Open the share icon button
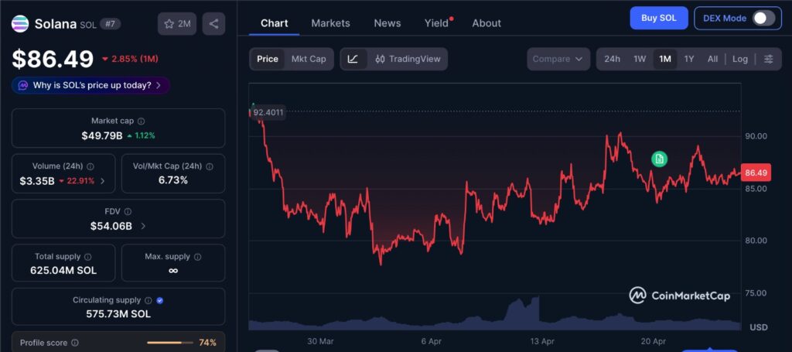 [x=213, y=24]
